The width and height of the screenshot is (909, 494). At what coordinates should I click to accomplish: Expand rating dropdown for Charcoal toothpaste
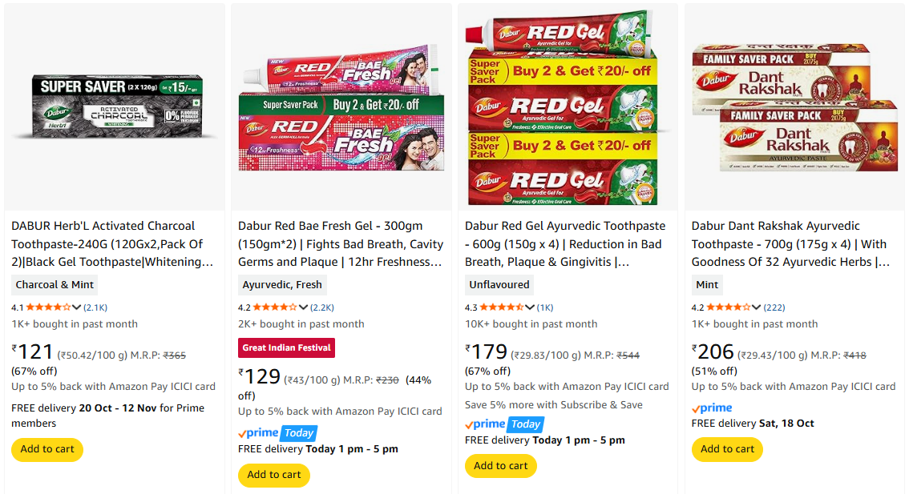[x=77, y=307]
